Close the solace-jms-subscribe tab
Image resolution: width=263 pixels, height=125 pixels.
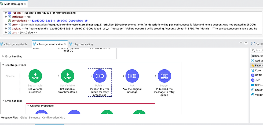65,44
